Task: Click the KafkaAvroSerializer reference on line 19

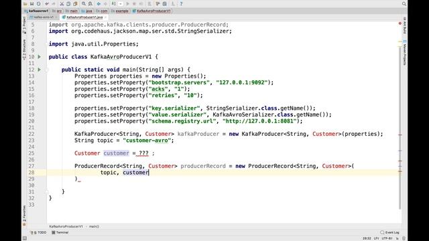Action: click(x=243, y=114)
